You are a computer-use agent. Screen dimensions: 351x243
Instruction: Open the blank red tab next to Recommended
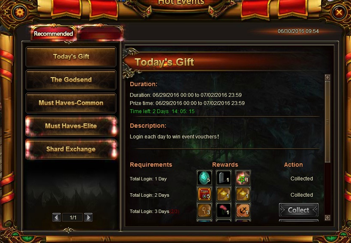tap(100, 33)
